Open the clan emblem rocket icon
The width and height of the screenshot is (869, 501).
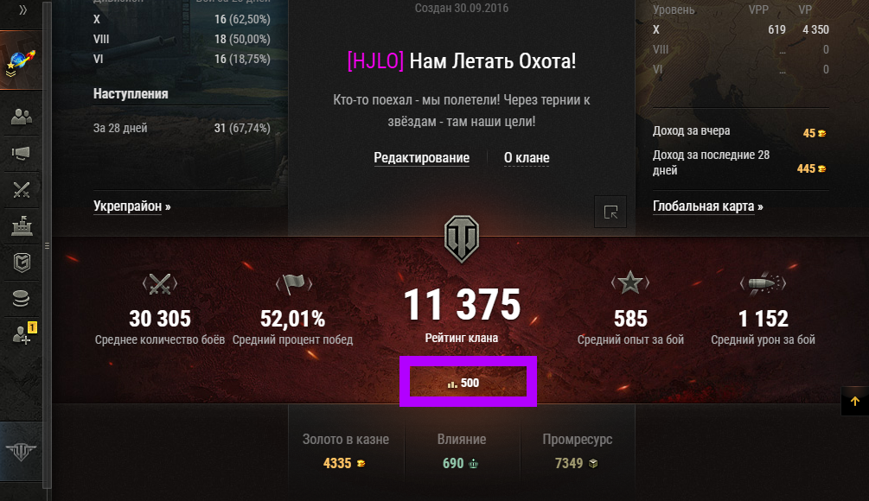point(21,60)
